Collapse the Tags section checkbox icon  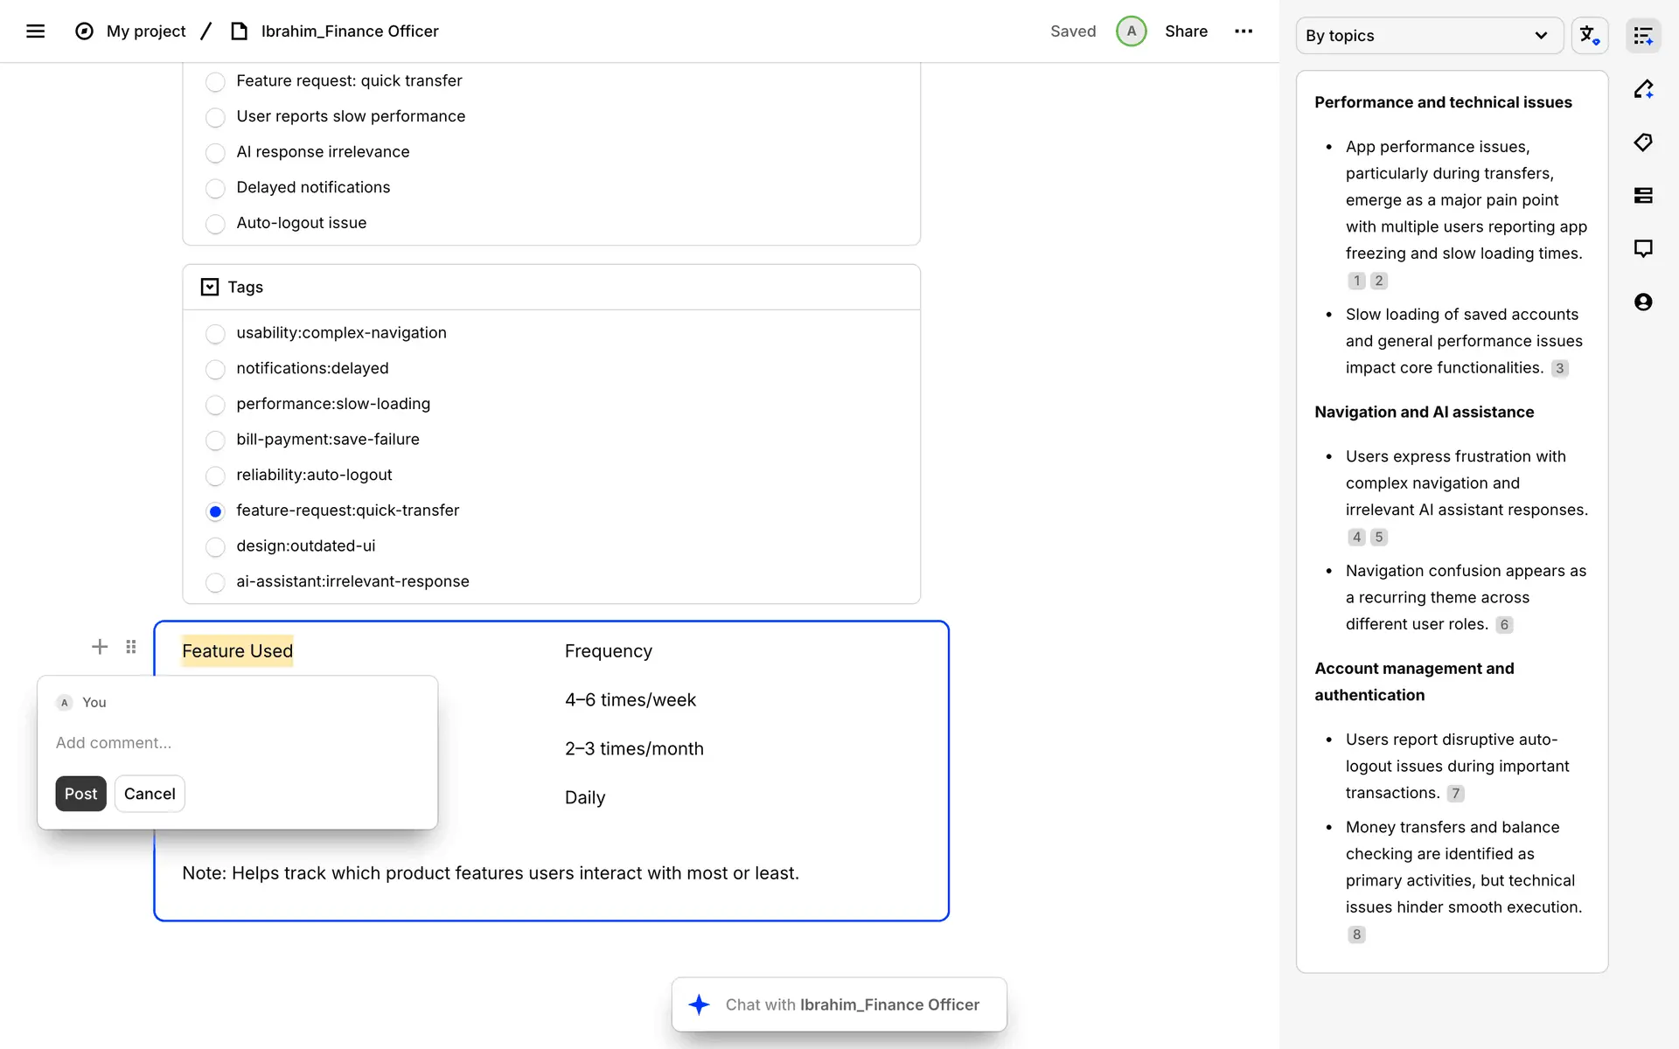210,287
